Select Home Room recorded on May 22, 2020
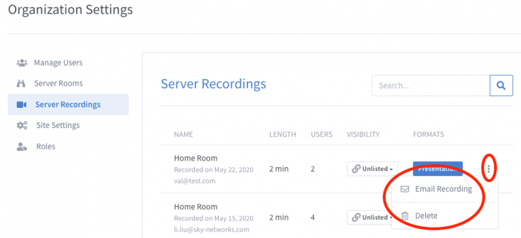The image size is (521, 238). click(196, 158)
